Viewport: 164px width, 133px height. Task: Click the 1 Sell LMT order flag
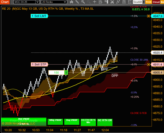click(39, 16)
